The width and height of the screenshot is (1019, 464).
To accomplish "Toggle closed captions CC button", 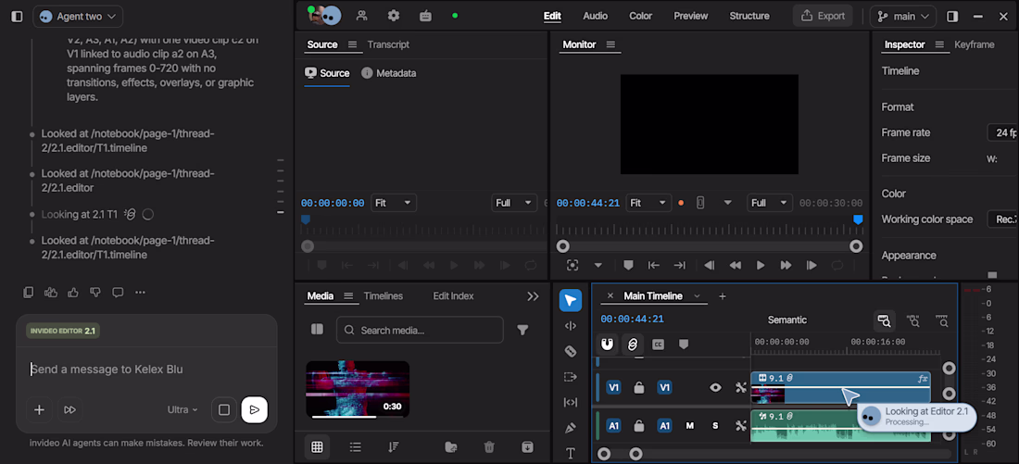I will click(659, 345).
